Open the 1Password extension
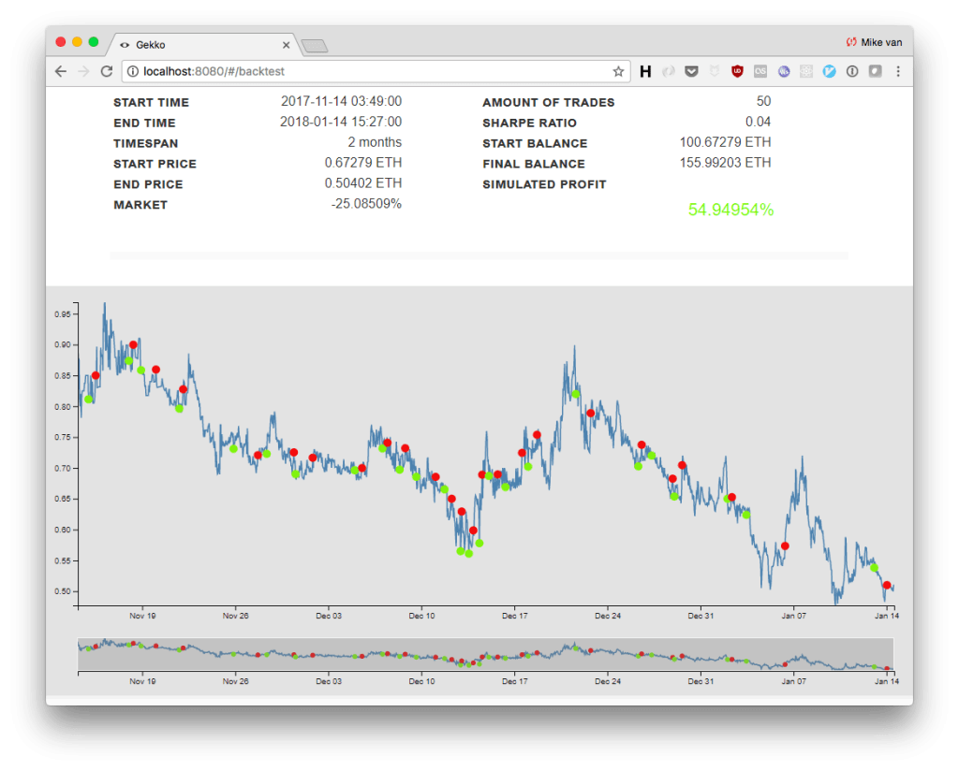 [x=852, y=71]
